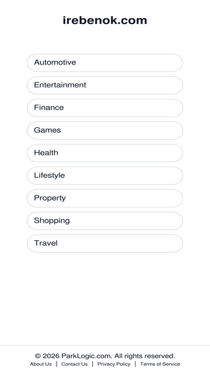Select the Entertainment category
Viewport: 210px width, 374px height.
coord(105,85)
